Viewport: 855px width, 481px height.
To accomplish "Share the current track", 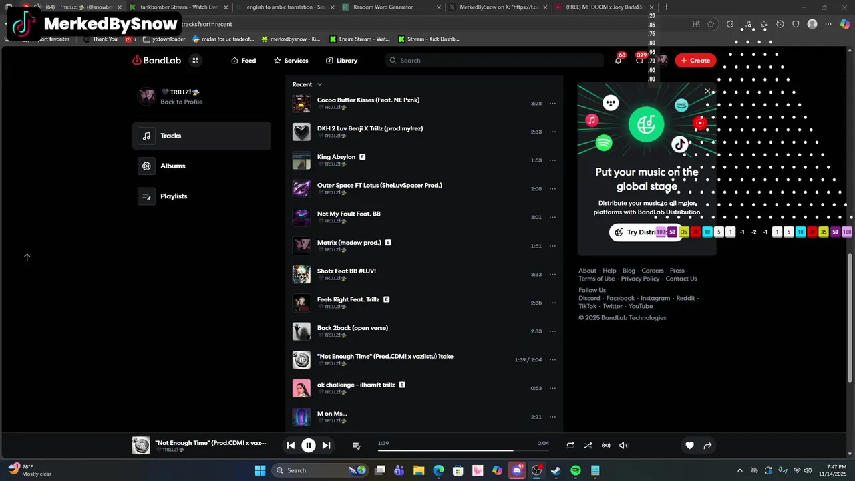I will coord(707,445).
